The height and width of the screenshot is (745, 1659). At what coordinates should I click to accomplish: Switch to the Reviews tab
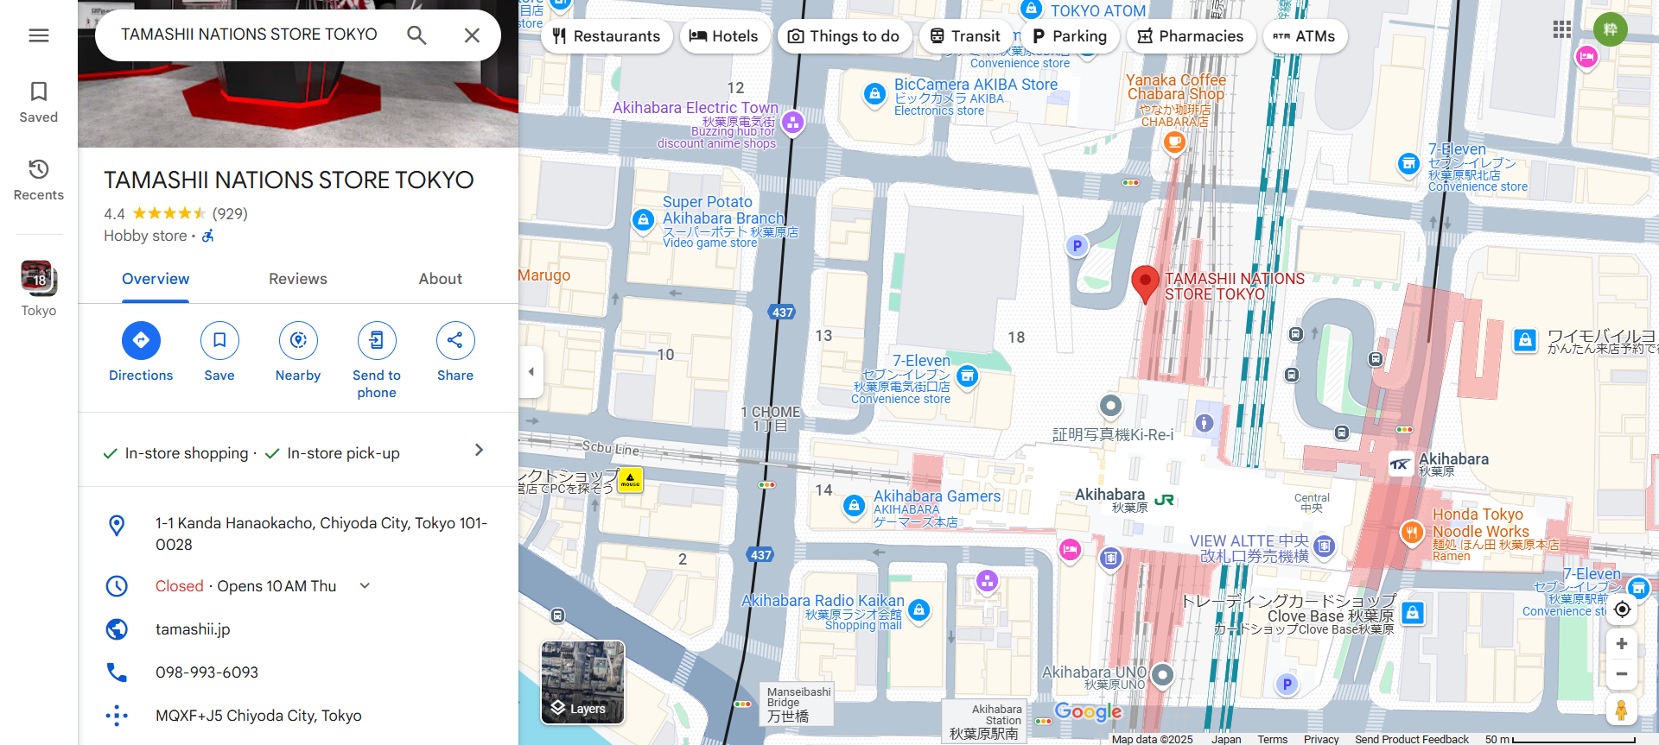298,279
